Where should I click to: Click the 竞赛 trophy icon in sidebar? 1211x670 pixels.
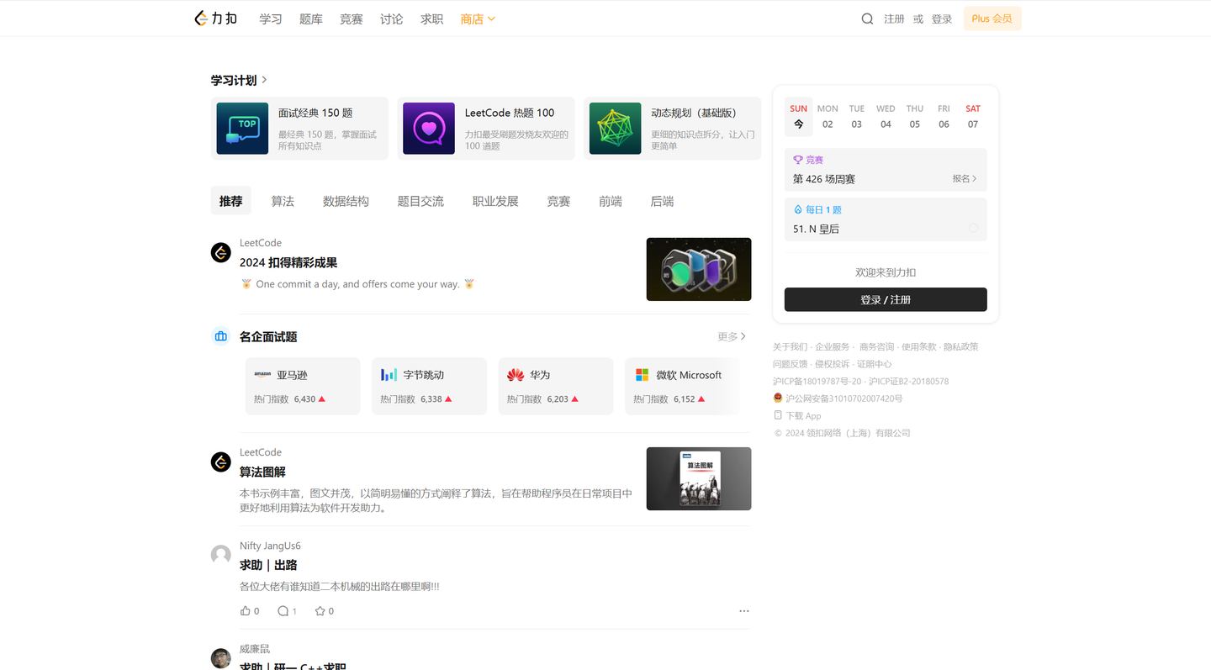pyautogui.click(x=798, y=160)
